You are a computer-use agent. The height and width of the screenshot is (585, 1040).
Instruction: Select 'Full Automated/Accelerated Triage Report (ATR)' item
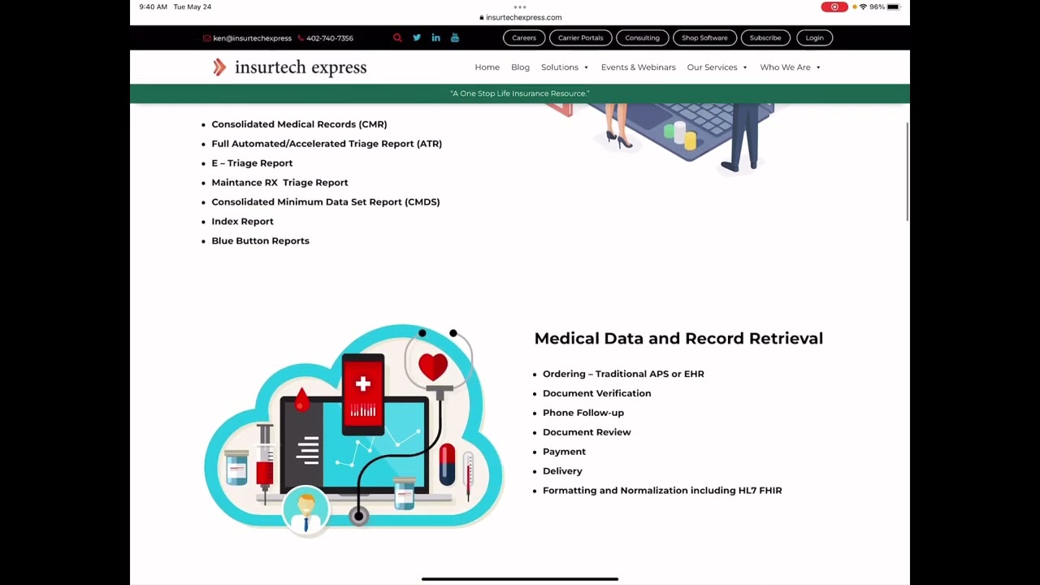[x=327, y=144]
